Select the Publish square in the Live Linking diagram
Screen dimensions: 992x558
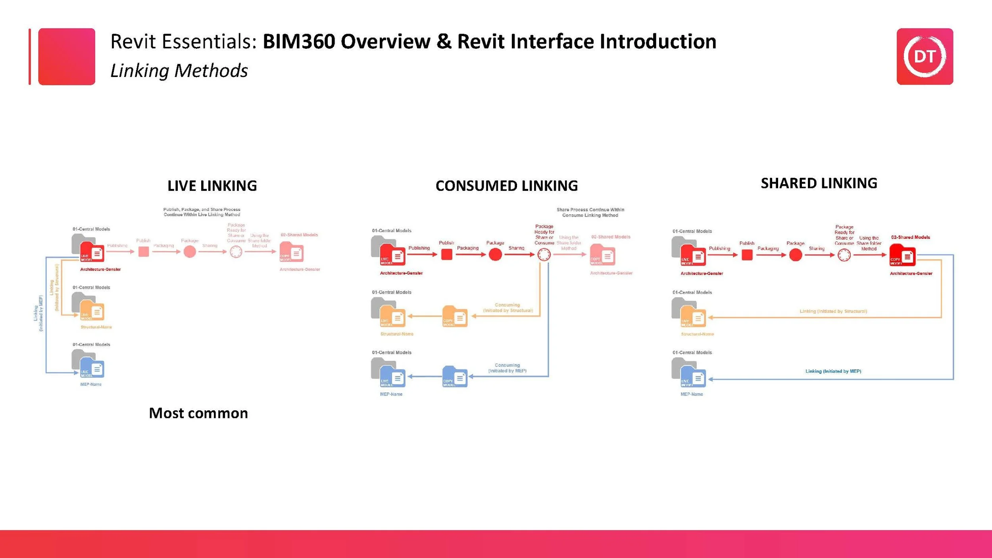[x=144, y=251]
